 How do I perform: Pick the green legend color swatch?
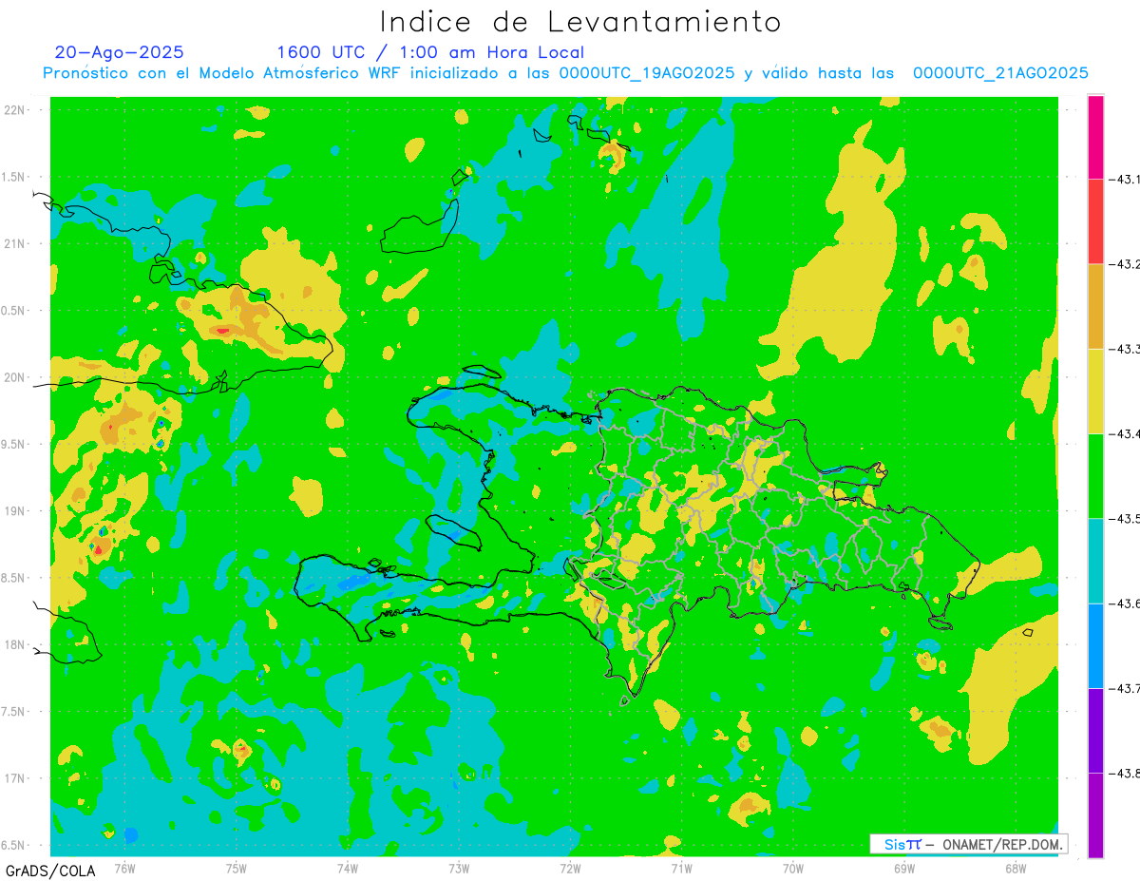tap(1095, 475)
